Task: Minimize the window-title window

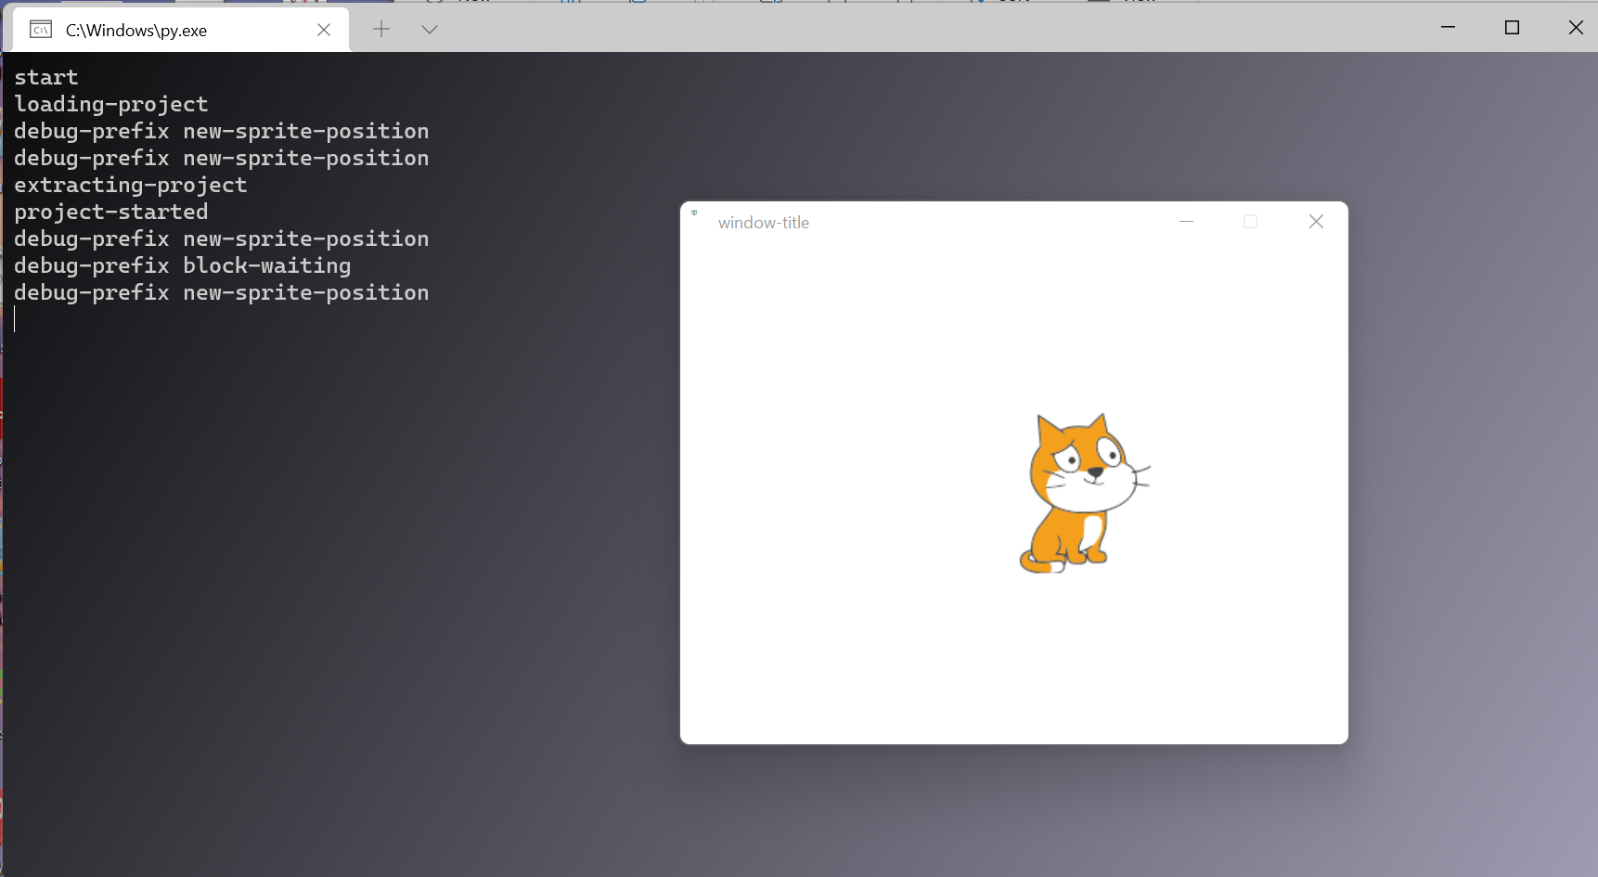Action: [1186, 221]
